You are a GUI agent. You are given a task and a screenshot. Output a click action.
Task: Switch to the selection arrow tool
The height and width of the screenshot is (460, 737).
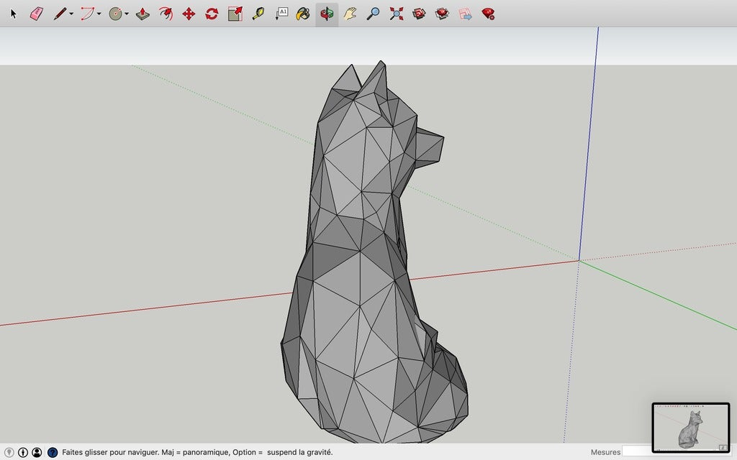point(13,13)
